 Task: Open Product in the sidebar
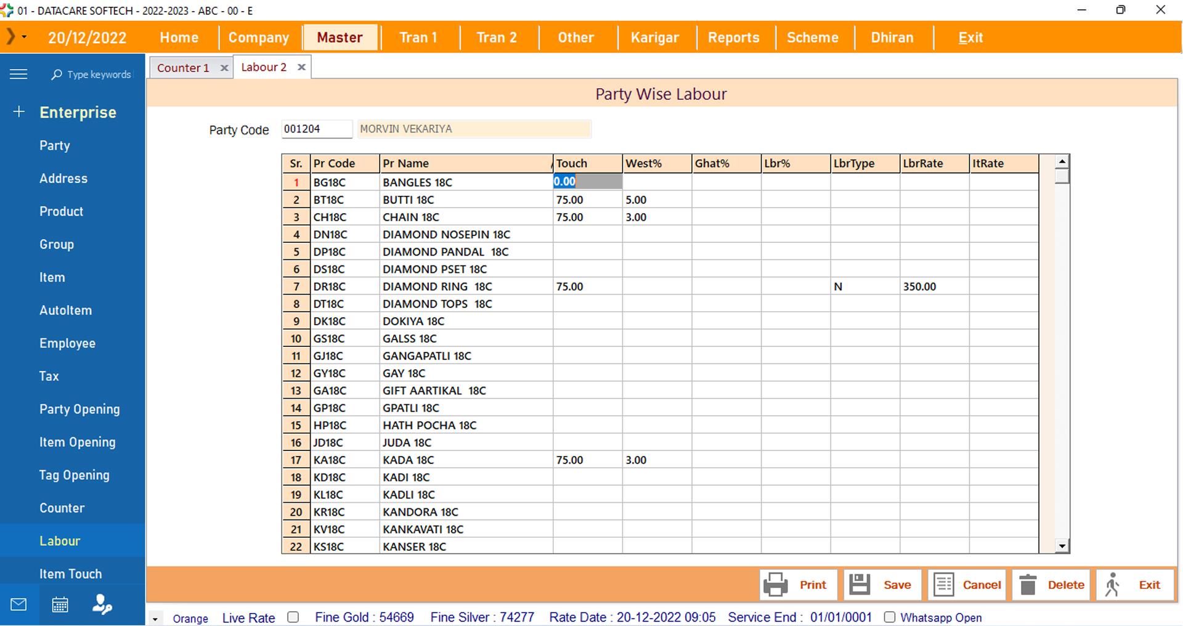(61, 211)
